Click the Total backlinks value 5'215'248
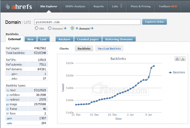 [x=40, y=53]
